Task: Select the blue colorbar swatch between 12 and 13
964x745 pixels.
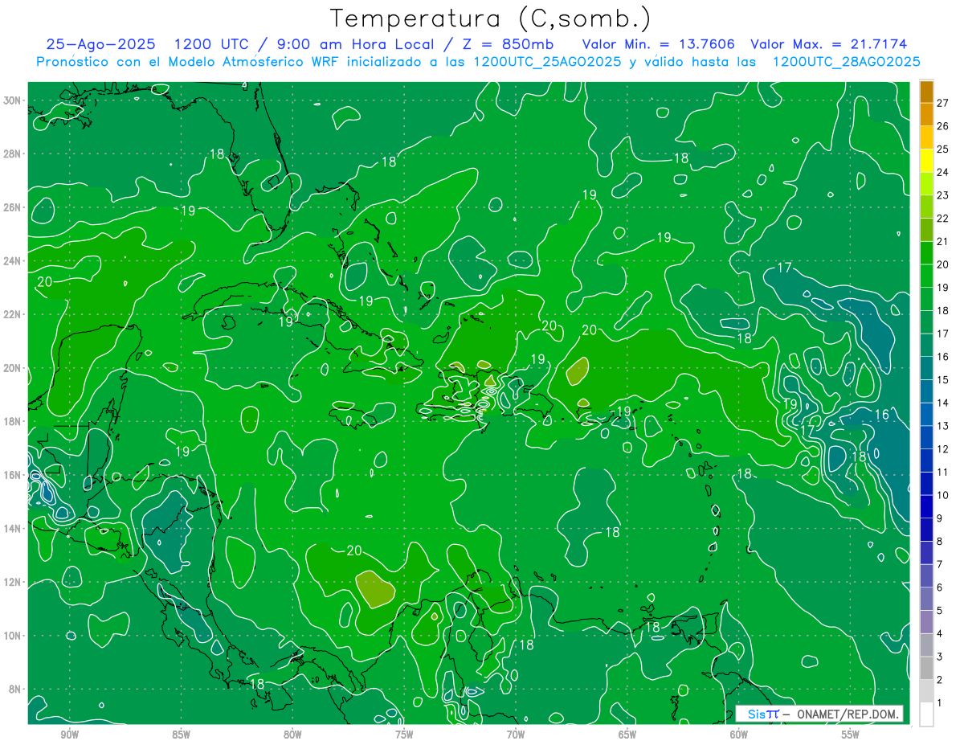Action: tap(926, 437)
